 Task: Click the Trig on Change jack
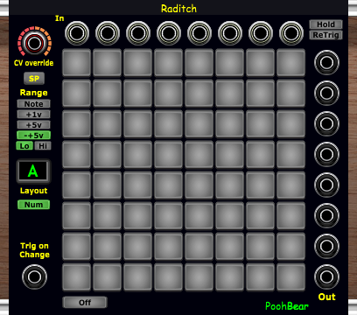[34, 276]
